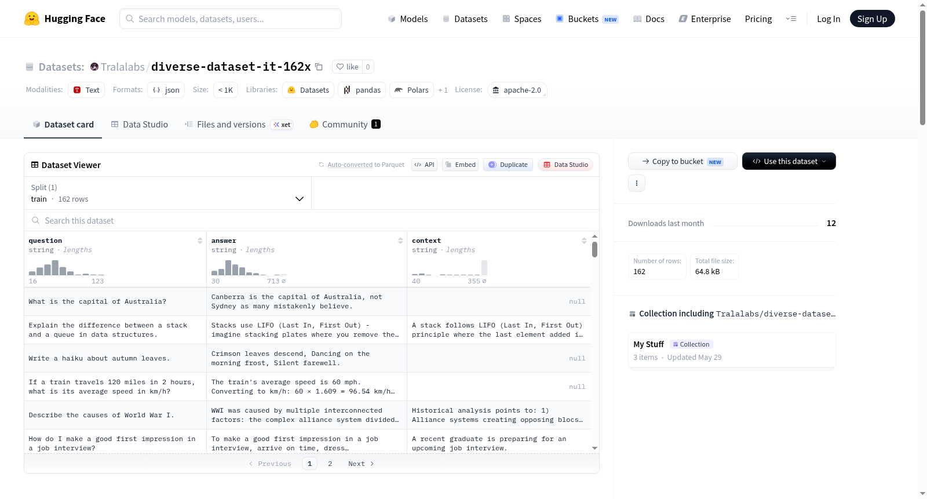The height and width of the screenshot is (499, 927).
Task: Show the +1 more libraries
Action: [443, 90]
